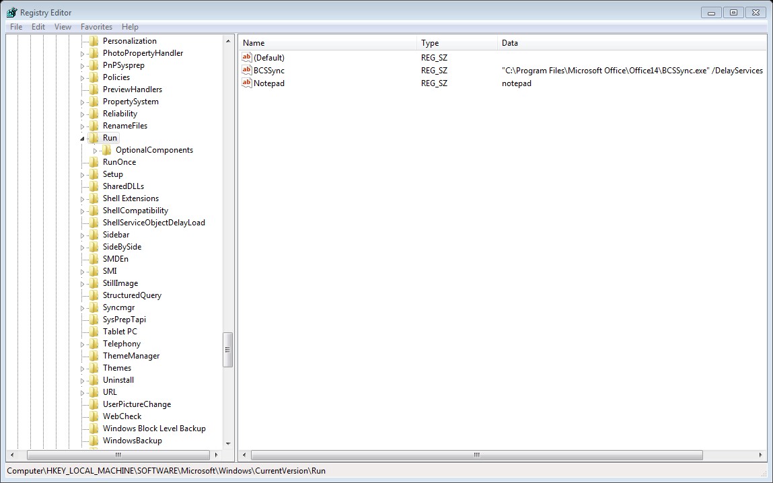Open the Favorites menu
The width and height of the screenshot is (773, 483).
click(97, 27)
